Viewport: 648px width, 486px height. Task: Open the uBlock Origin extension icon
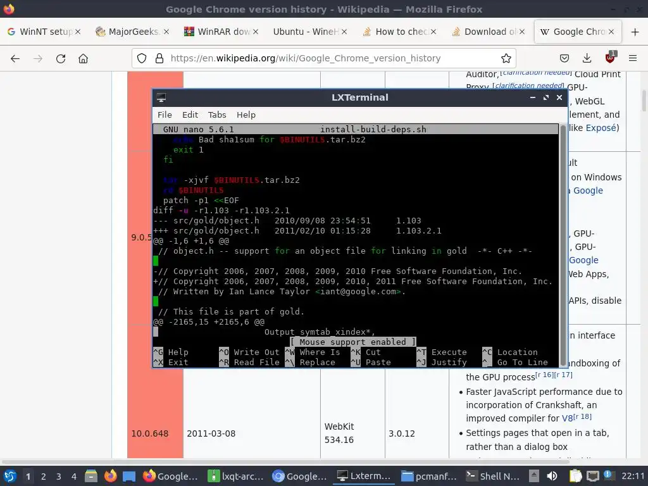611,58
